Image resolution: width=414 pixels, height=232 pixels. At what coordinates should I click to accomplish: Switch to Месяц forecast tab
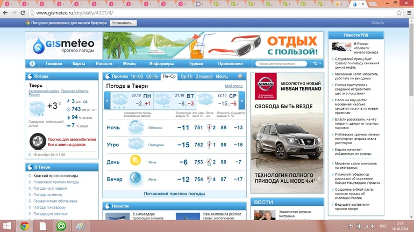tap(222, 76)
